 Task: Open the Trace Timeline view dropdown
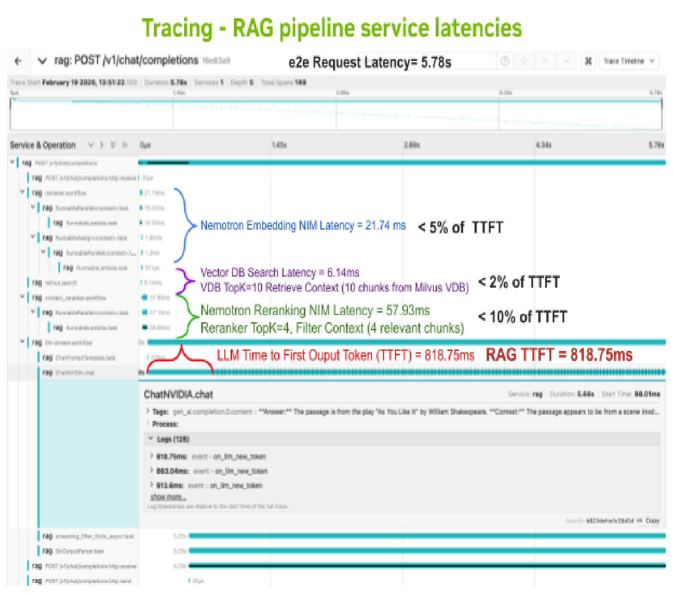(629, 61)
